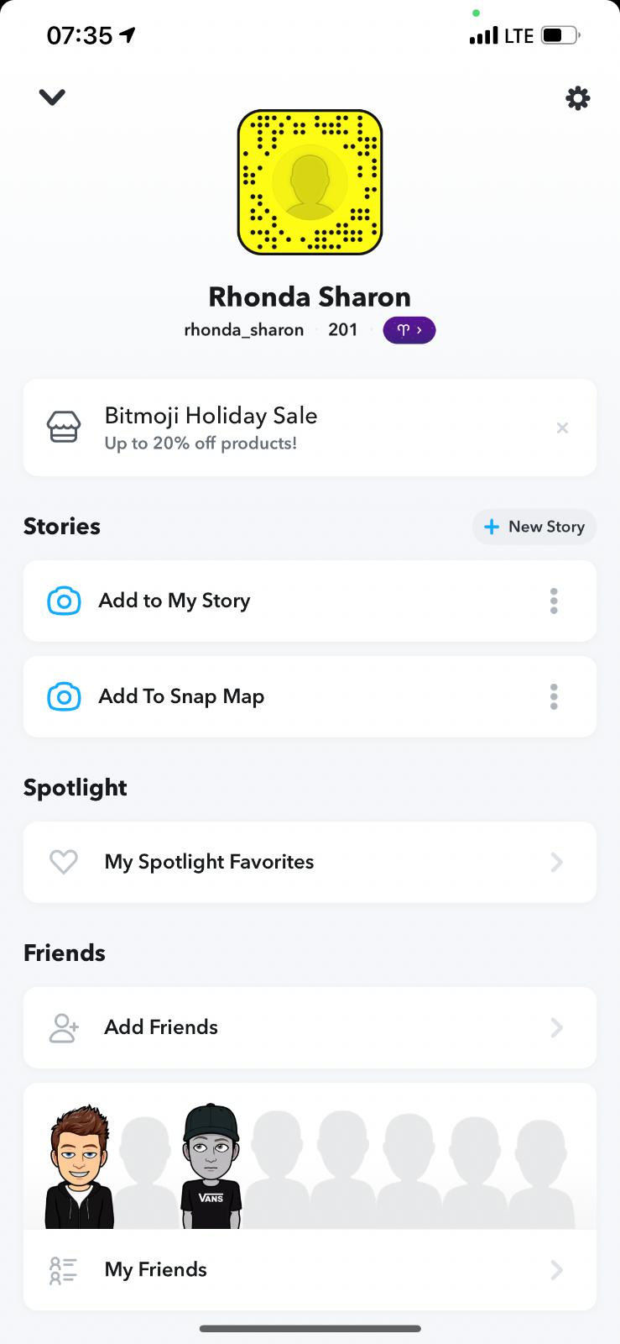The height and width of the screenshot is (1344, 620).
Task: Dismiss the Bitmoji Holiday Sale banner
Action: pos(562,428)
